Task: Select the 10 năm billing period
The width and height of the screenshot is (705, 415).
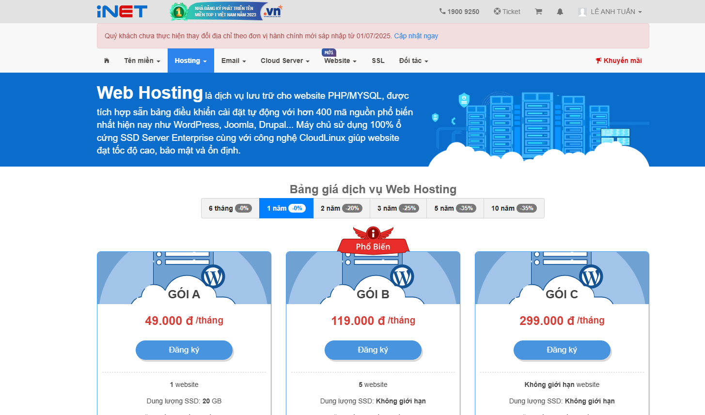Action: pos(514,208)
